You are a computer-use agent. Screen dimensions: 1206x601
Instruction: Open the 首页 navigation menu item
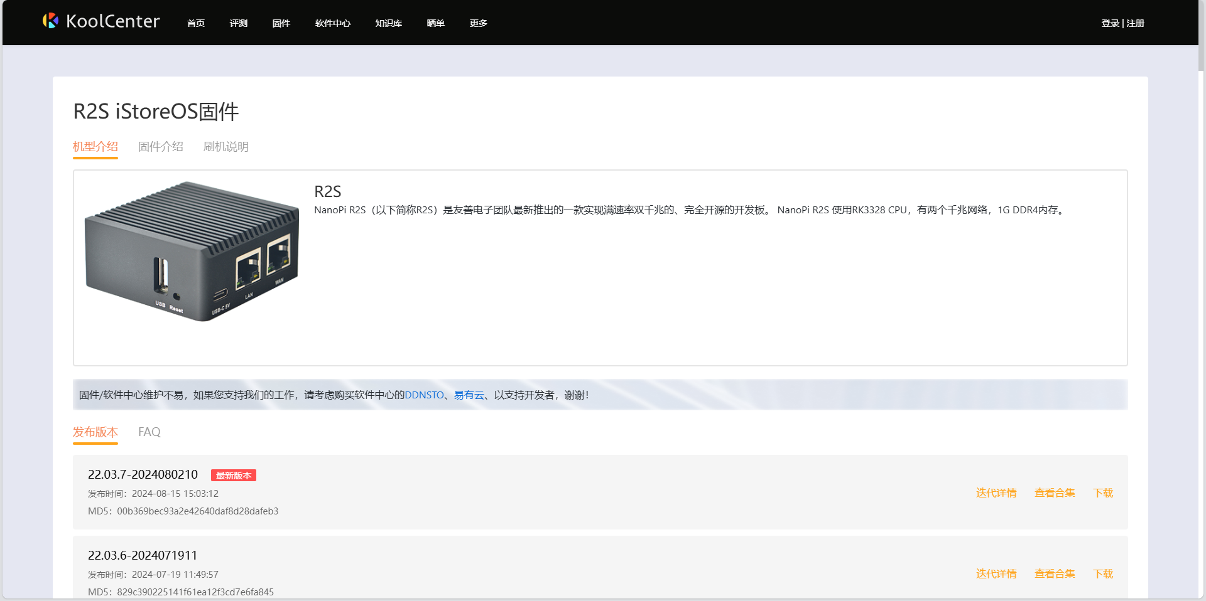pyautogui.click(x=195, y=23)
